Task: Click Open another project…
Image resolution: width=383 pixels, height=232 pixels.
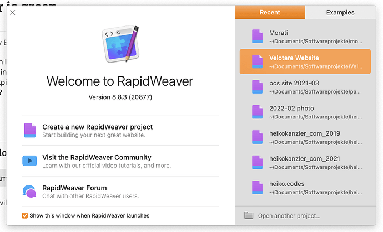Action: point(289,216)
